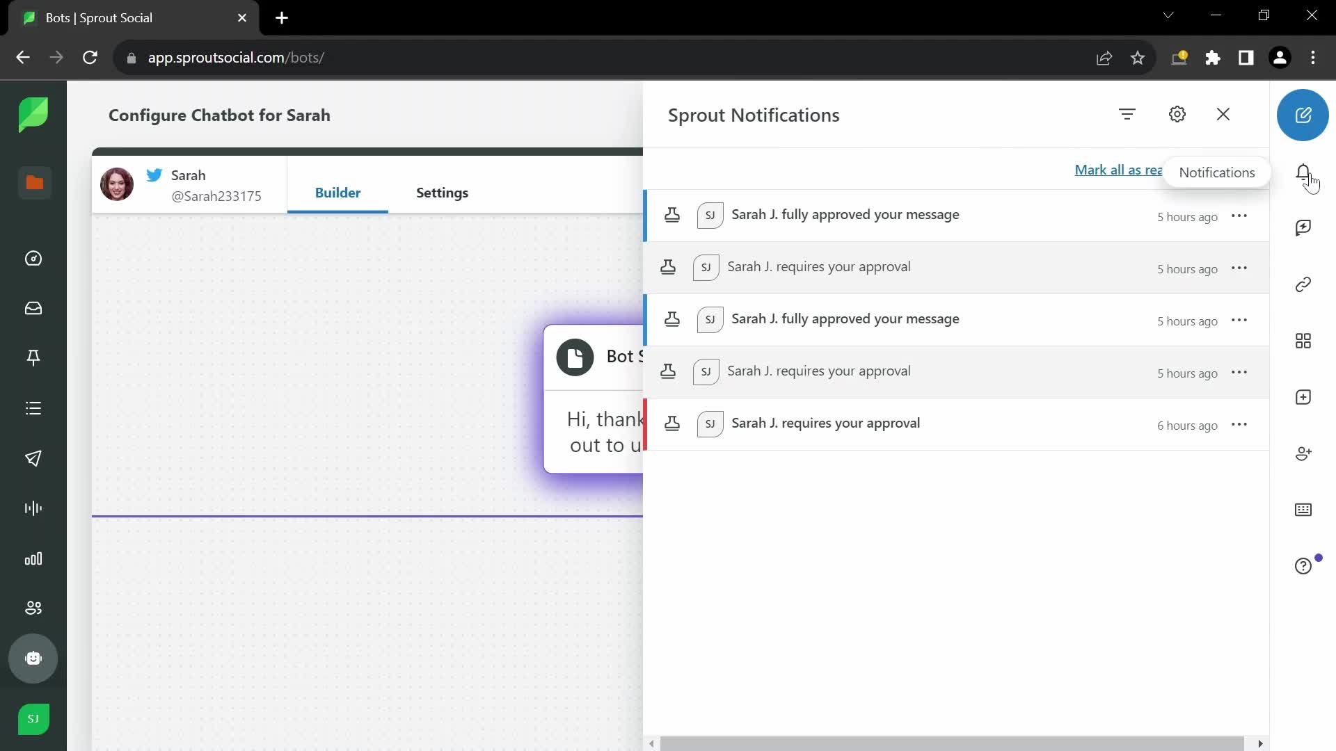Open the Smart Inbox tray icon

tap(33, 308)
